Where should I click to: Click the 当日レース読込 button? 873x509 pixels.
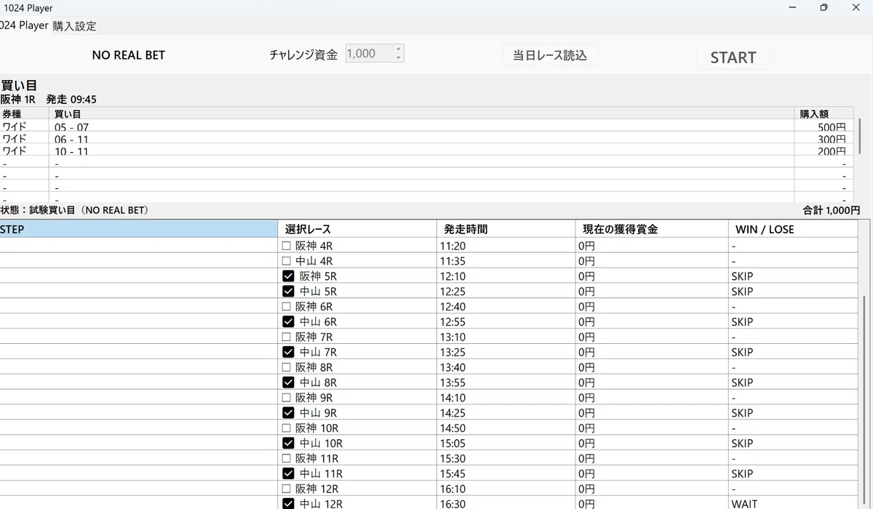[550, 55]
